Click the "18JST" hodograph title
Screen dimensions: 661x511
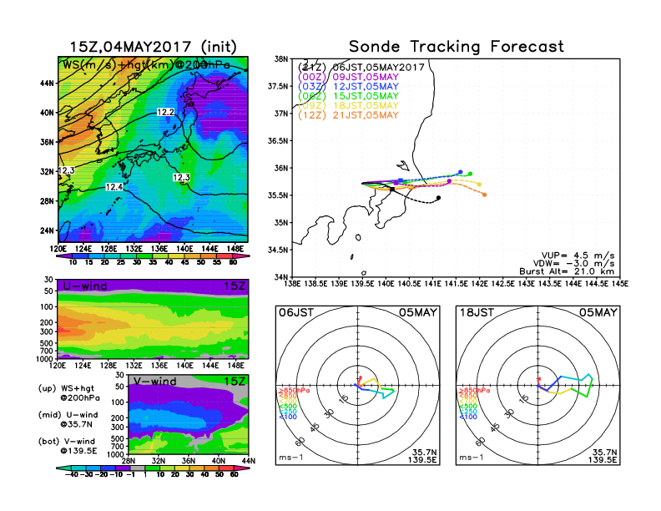pos(477,313)
